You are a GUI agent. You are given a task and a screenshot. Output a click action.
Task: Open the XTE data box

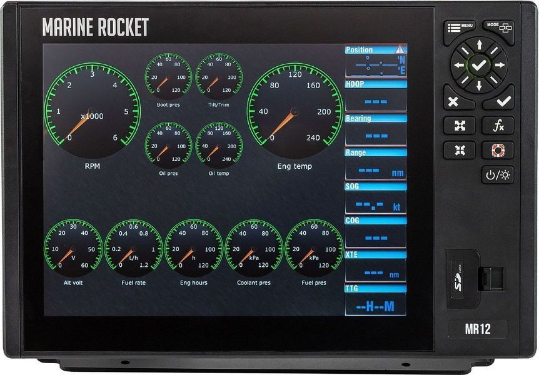376,266
